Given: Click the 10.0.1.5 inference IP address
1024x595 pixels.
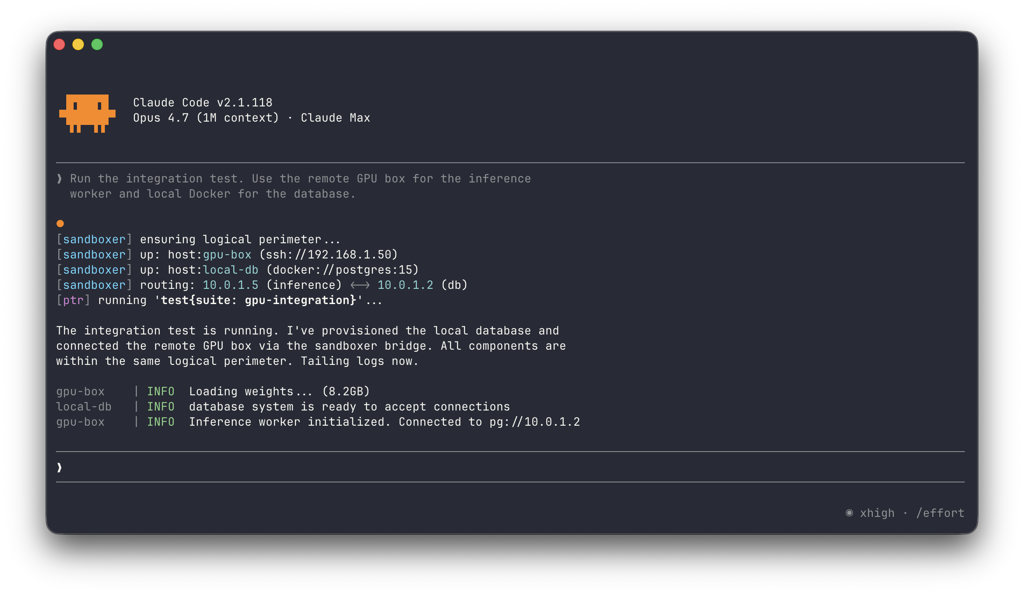Looking at the screenshot, I should click(x=231, y=285).
